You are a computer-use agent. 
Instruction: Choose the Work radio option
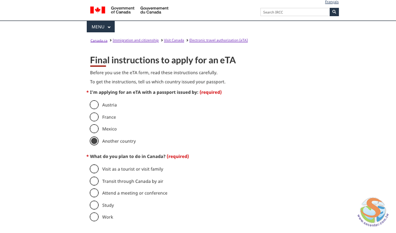pyautogui.click(x=94, y=217)
